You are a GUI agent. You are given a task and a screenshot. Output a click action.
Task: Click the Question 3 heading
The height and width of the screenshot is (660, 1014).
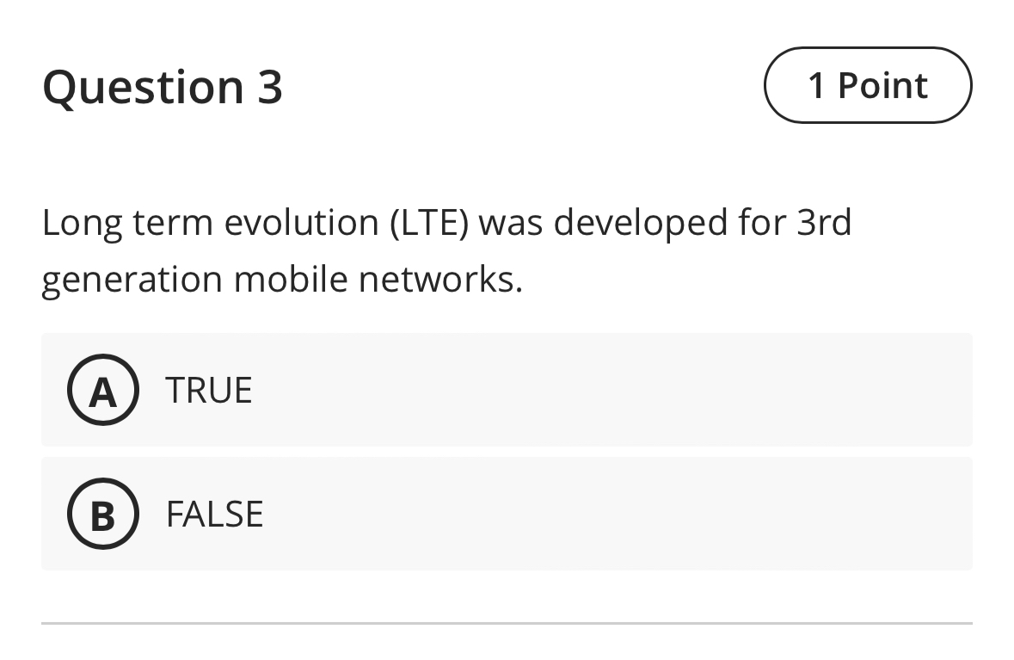coord(163,85)
